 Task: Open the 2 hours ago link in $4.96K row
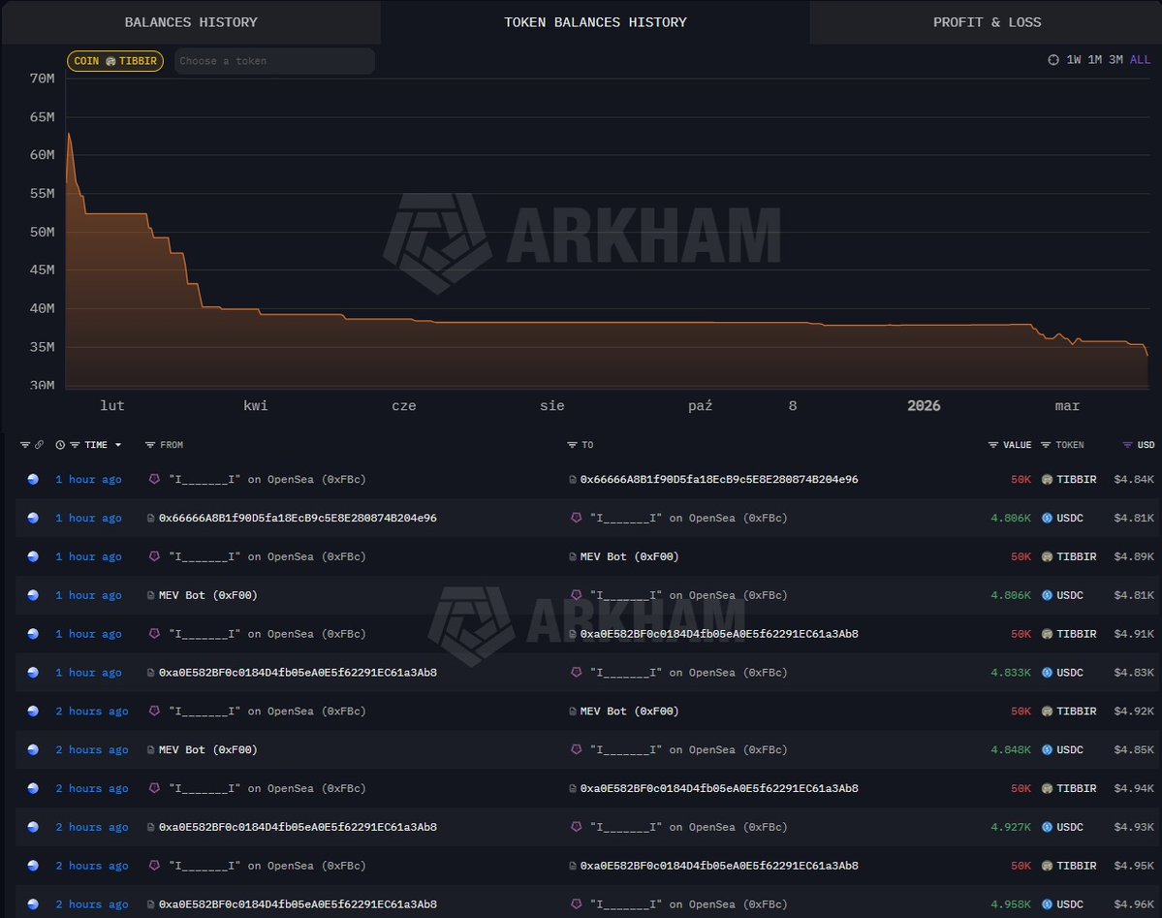92,903
